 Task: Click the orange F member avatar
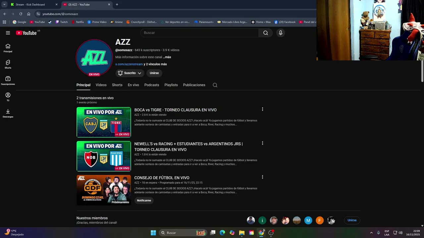click(320, 220)
